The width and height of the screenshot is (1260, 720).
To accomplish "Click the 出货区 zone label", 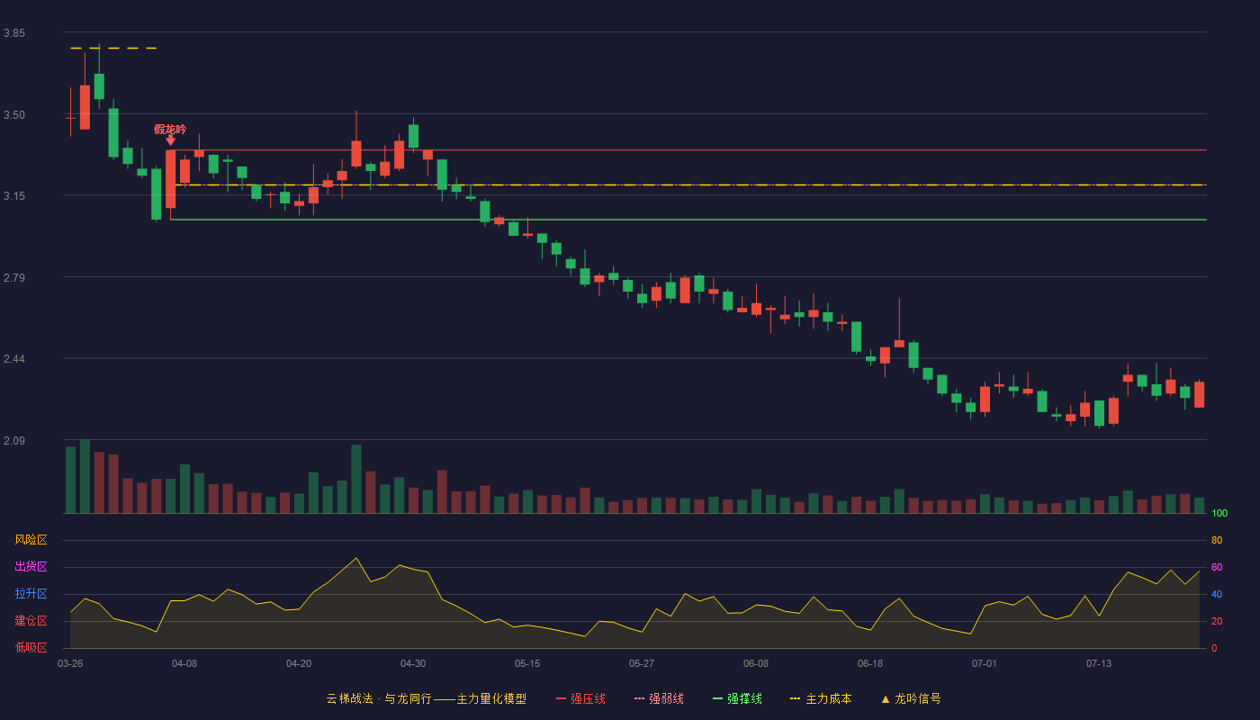I will pos(31,567).
